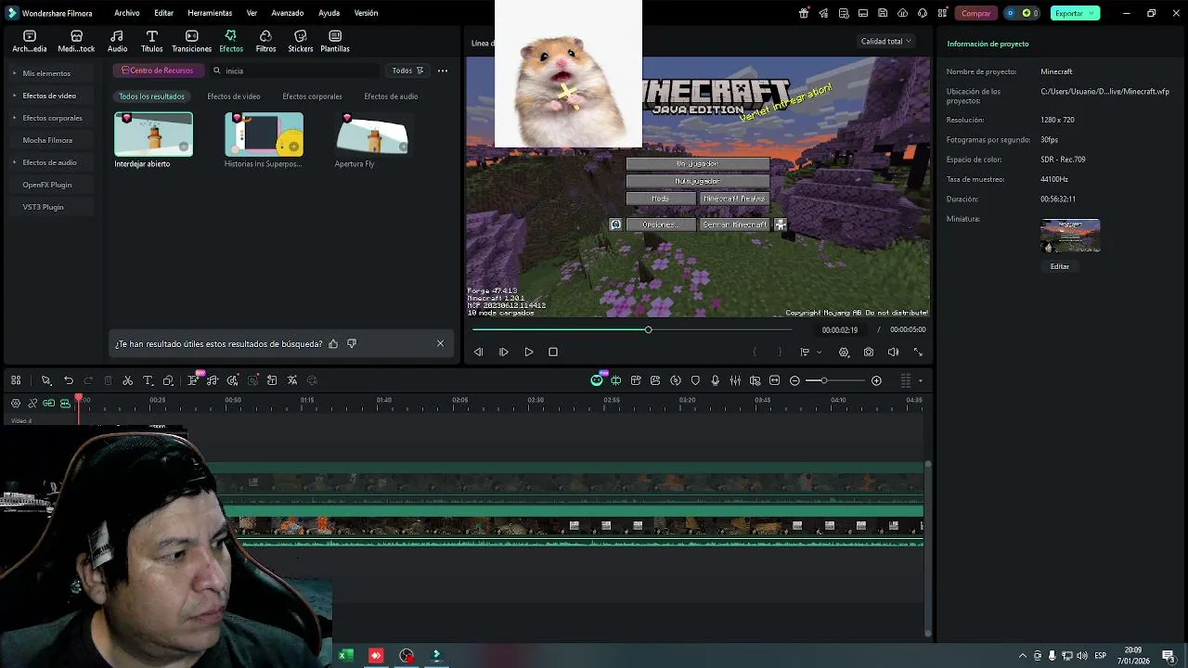
Task: Open the Avanzado menu
Action: point(287,13)
